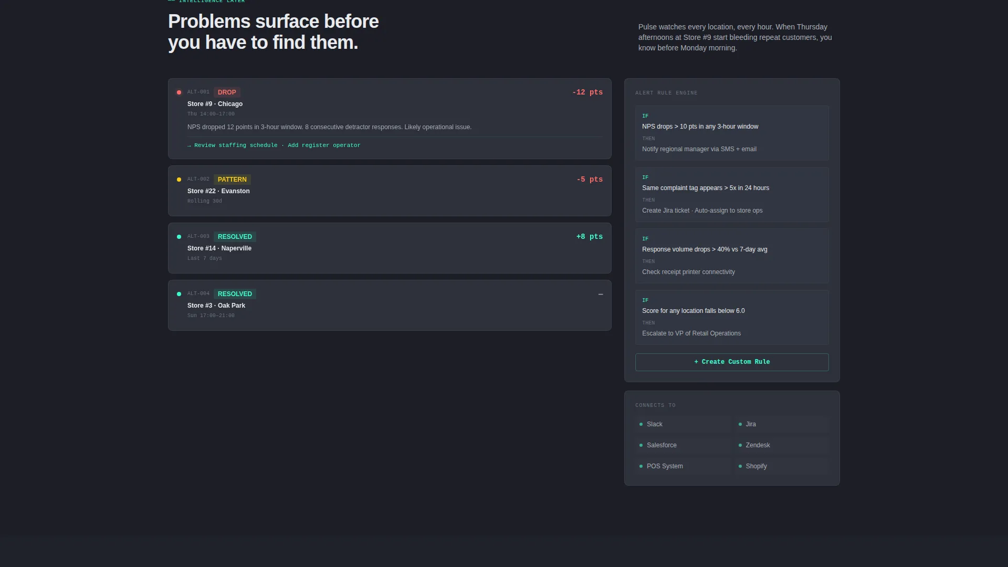Expand the ALT-002 Store #22 Evanston alert
Screen dimensions: 1008x567
point(390,191)
